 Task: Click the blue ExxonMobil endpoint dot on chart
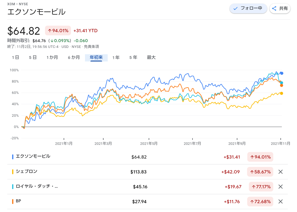pyautogui.click(x=282, y=73)
